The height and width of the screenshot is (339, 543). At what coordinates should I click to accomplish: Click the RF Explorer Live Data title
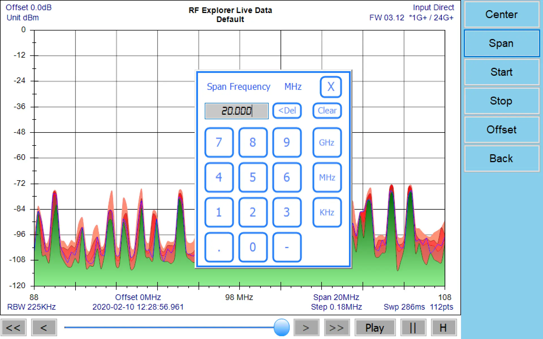230,10
